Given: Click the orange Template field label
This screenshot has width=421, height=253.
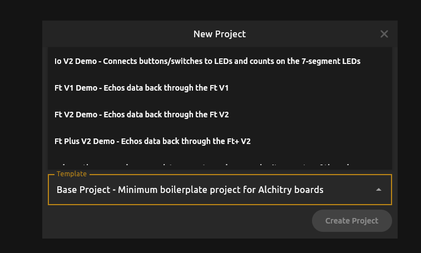Looking at the screenshot, I should (x=71, y=174).
